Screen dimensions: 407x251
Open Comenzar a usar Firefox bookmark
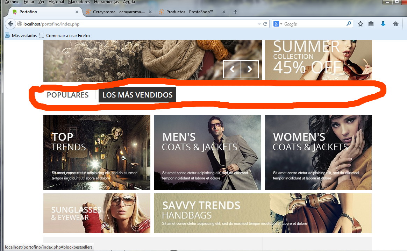(65, 36)
